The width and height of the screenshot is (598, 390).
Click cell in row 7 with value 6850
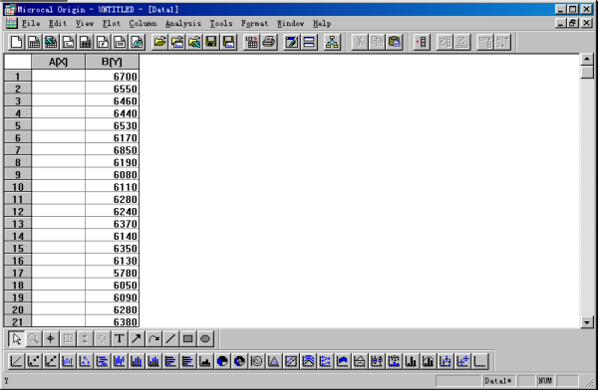click(112, 150)
